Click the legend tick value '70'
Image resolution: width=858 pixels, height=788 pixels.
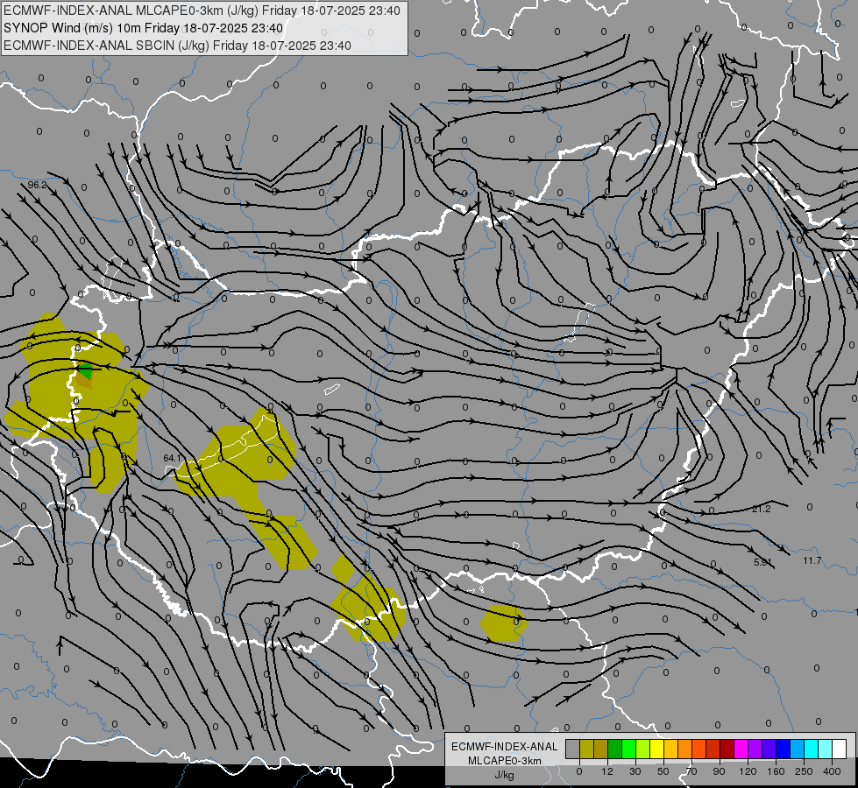[x=691, y=771]
